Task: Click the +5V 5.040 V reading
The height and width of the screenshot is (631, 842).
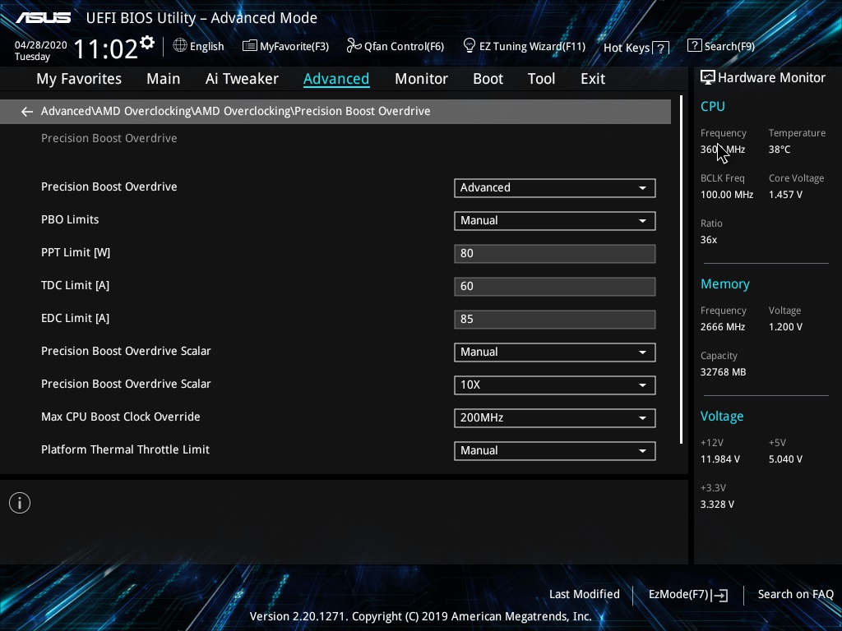Action: click(x=785, y=459)
